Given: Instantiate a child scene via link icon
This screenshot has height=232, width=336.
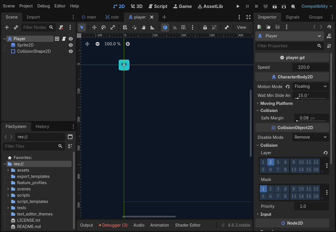Looking at the screenshot, I should [x=16, y=27].
